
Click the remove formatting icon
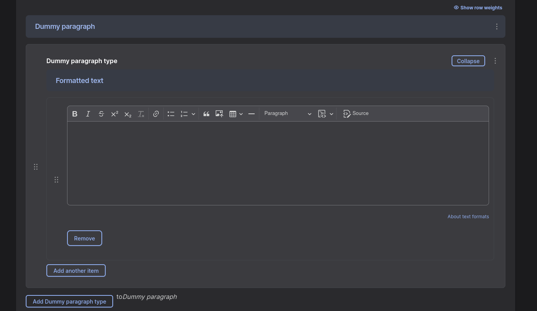tap(141, 113)
